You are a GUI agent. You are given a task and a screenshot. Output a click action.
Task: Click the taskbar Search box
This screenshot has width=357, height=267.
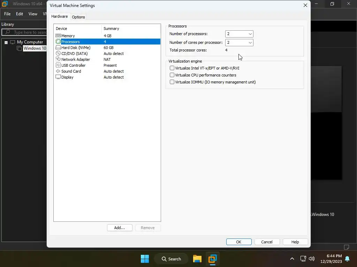171,259
